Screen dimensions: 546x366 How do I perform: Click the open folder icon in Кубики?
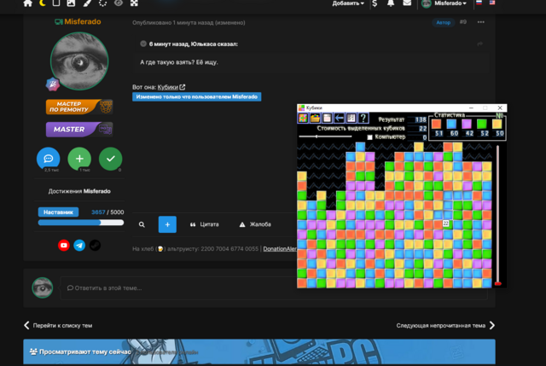315,119
